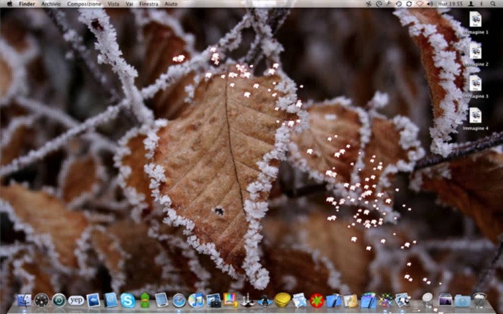
Task: Open iTunes from the dock
Action: click(196, 301)
